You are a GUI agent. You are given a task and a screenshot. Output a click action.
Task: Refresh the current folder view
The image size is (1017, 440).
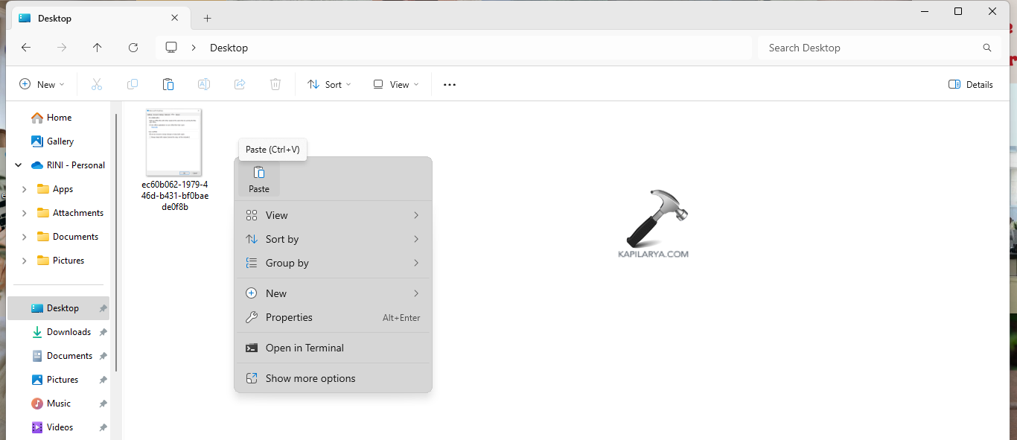133,48
